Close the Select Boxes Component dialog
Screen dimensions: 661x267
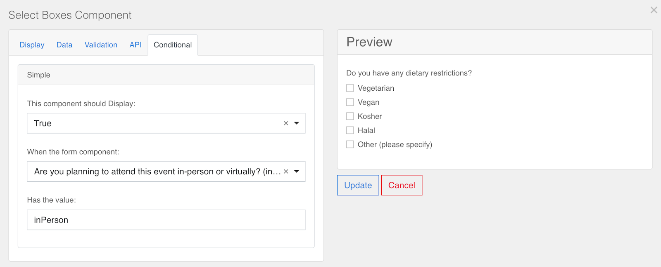click(x=654, y=10)
